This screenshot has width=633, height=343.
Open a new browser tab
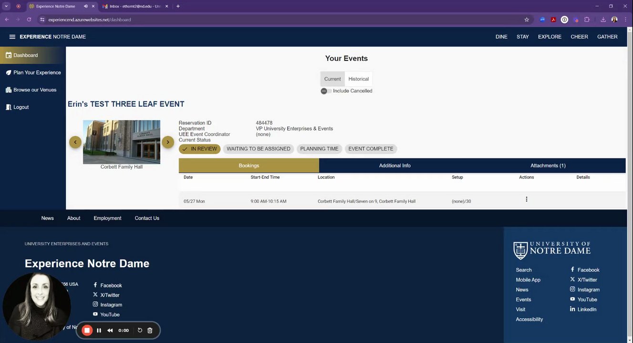178,6
